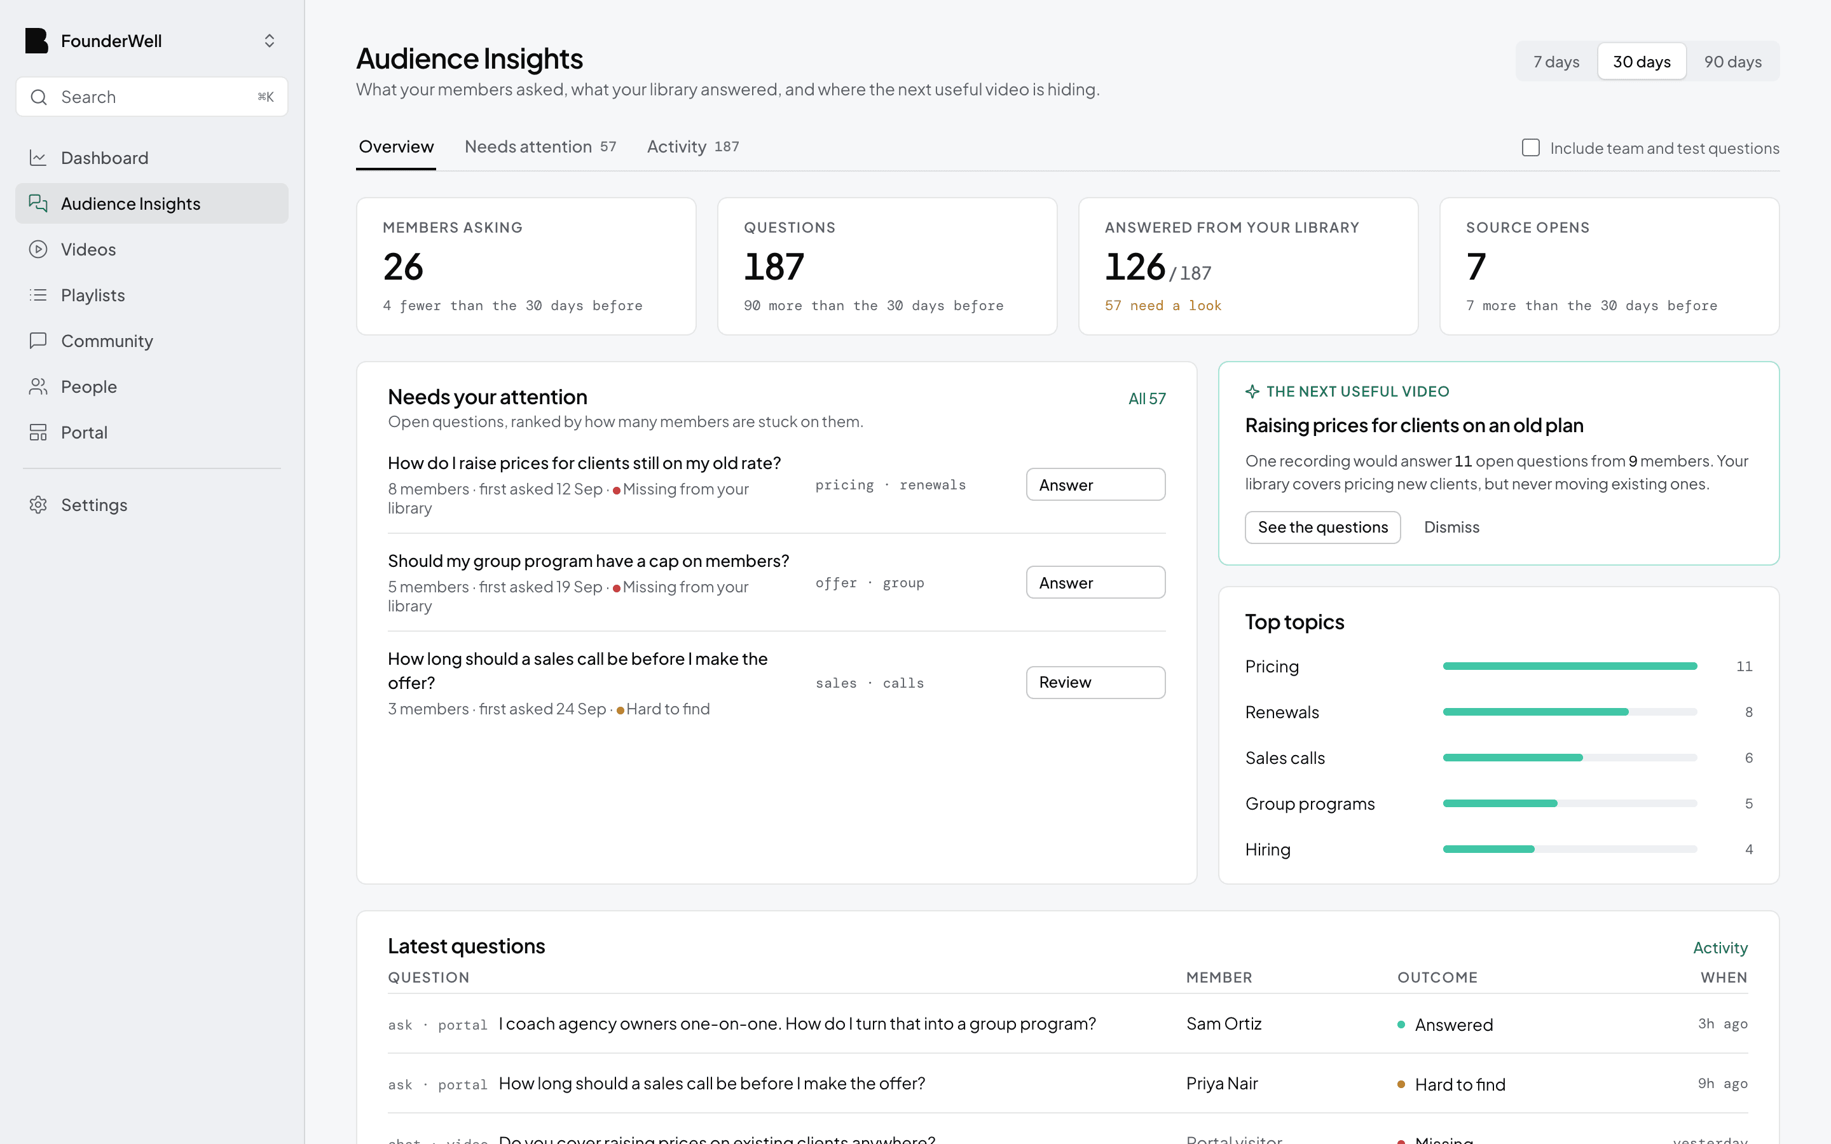
Task: Click the Settings gear icon
Action: [38, 505]
